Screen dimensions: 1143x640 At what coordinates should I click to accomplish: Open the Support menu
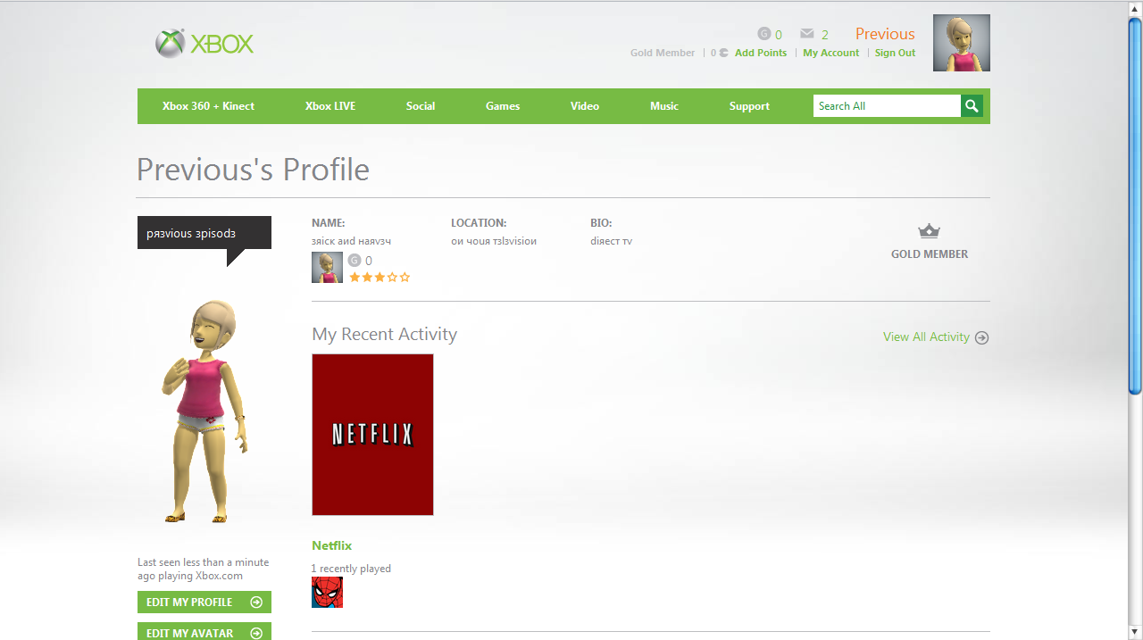point(749,106)
